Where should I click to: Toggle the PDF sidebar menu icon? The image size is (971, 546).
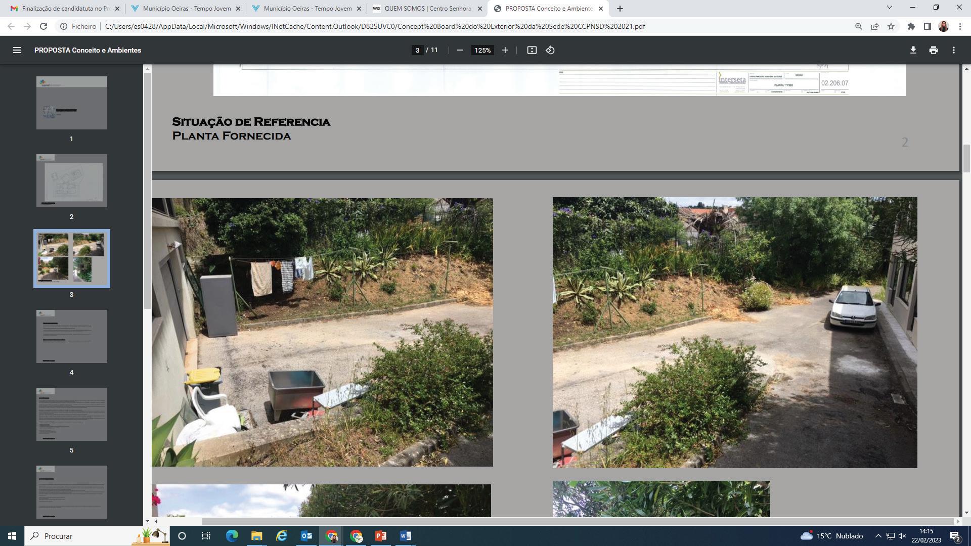pyautogui.click(x=17, y=50)
